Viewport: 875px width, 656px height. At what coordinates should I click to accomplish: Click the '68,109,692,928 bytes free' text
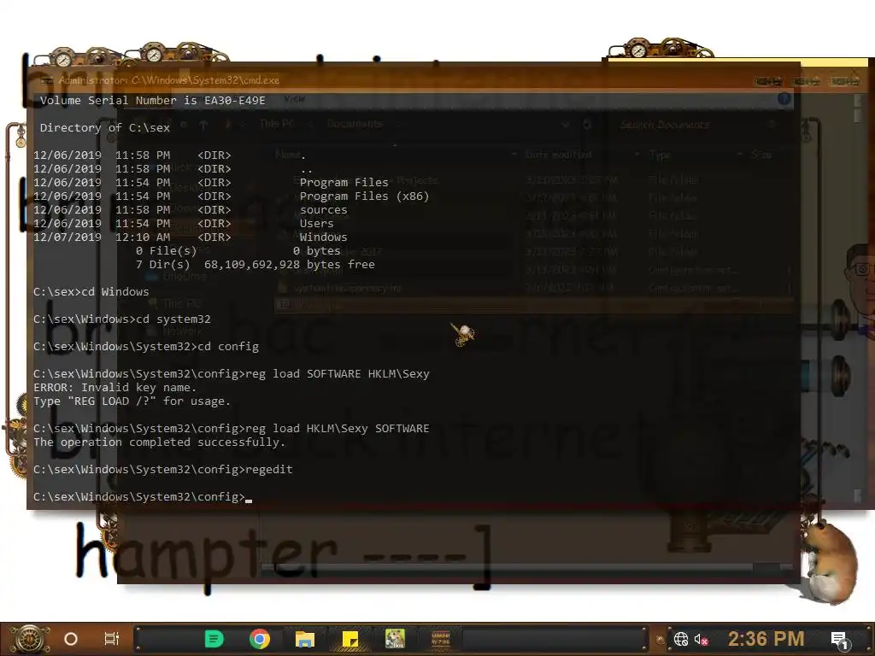click(x=290, y=265)
